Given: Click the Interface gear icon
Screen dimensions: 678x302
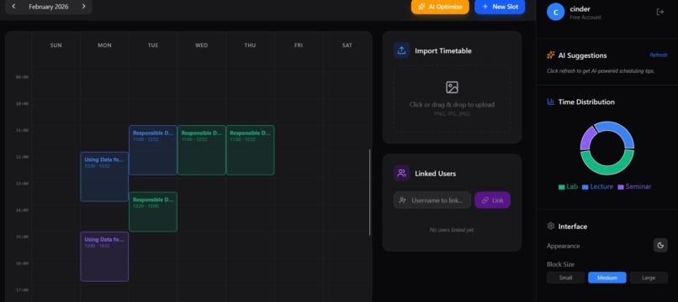Looking at the screenshot, I should pyautogui.click(x=550, y=226).
